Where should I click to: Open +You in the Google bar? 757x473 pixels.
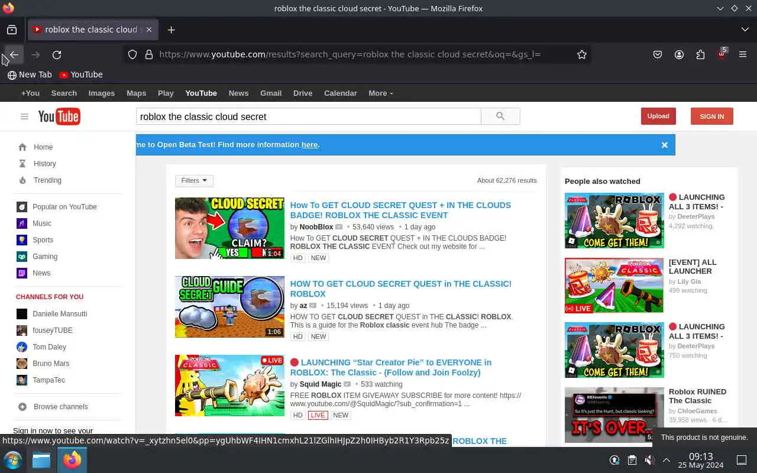click(x=30, y=93)
